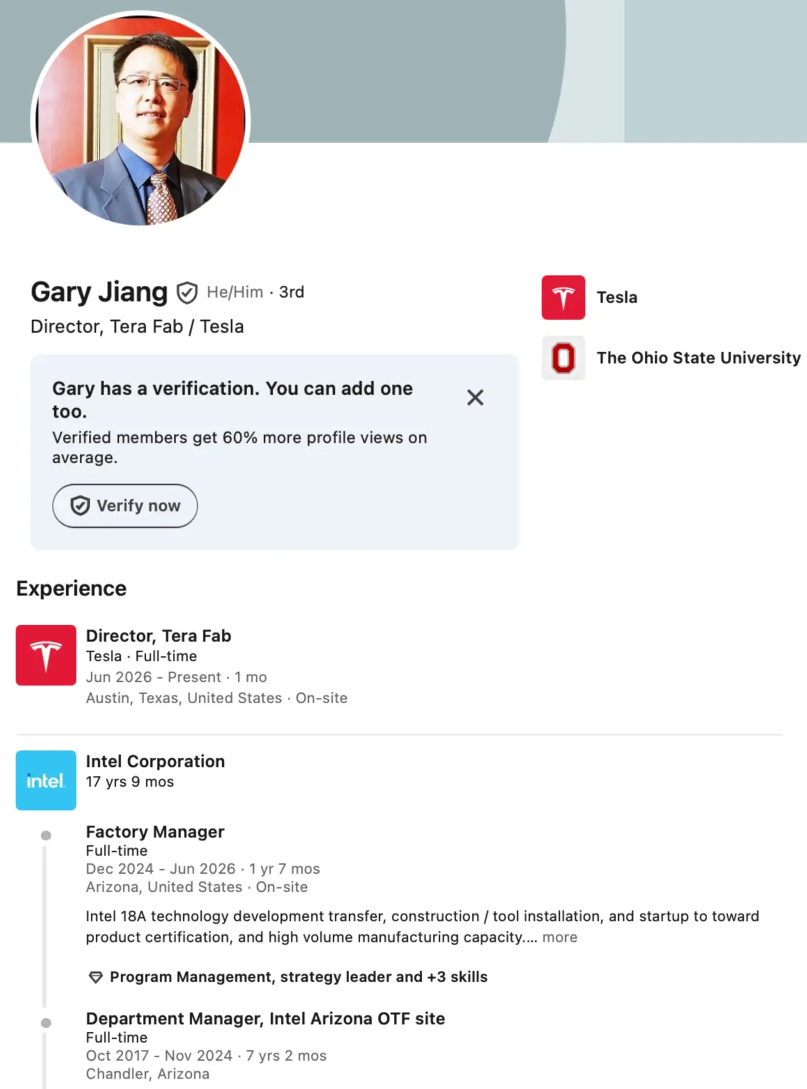Image resolution: width=807 pixels, height=1089 pixels.
Task: Click the shield icon inside Verify now
Action: 80,505
